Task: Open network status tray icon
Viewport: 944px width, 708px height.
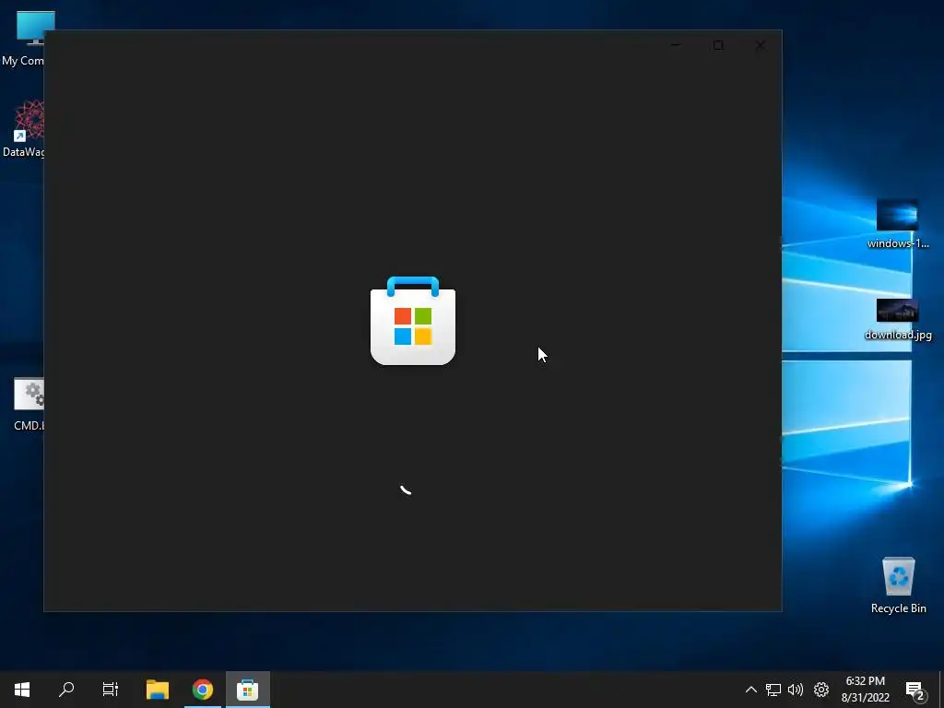Action: pyautogui.click(x=773, y=690)
